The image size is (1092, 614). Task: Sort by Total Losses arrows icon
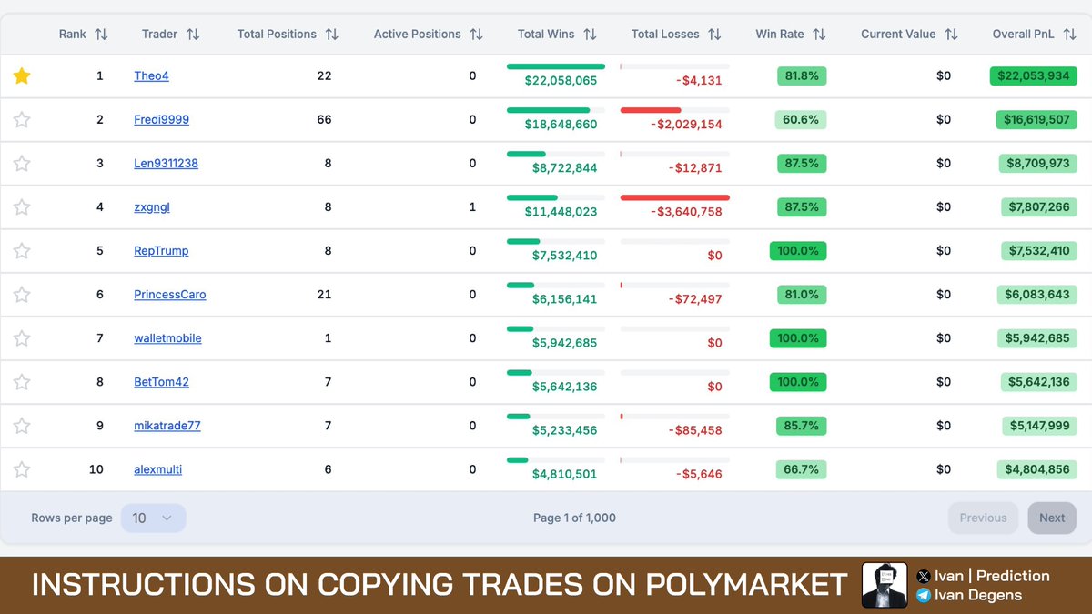tap(714, 35)
